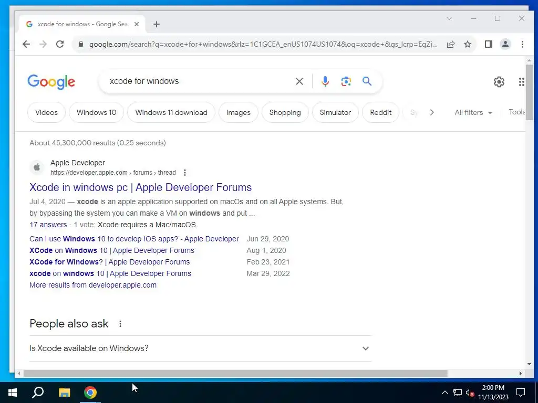Image resolution: width=538 pixels, height=403 pixels.
Task: Open the Windows notification center
Action: [521, 393]
